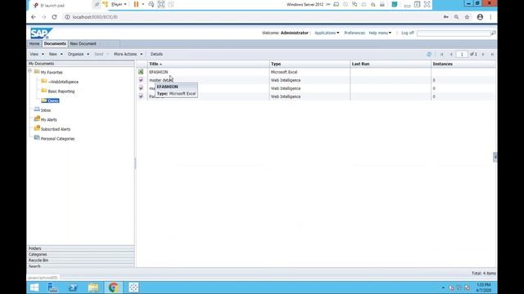Open PowerShell from the taskbar
524x294 pixels.
click(73, 287)
